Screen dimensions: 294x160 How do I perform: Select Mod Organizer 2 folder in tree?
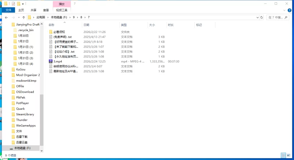pyautogui.click(x=26, y=75)
